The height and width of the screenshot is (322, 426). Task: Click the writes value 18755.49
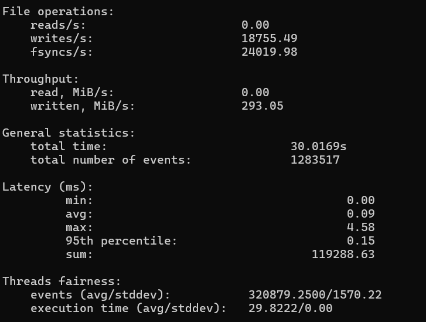click(x=269, y=38)
